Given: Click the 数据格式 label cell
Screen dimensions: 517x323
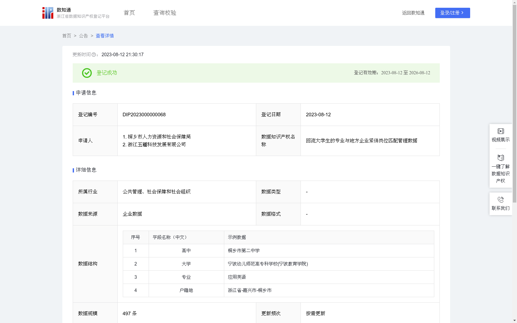Looking at the screenshot, I should 278,214.
